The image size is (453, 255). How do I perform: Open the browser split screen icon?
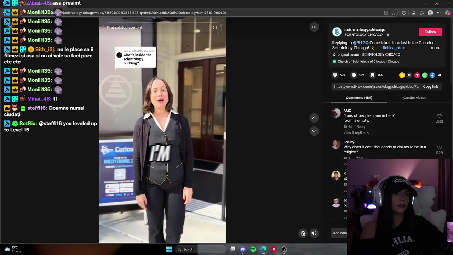(x=386, y=13)
